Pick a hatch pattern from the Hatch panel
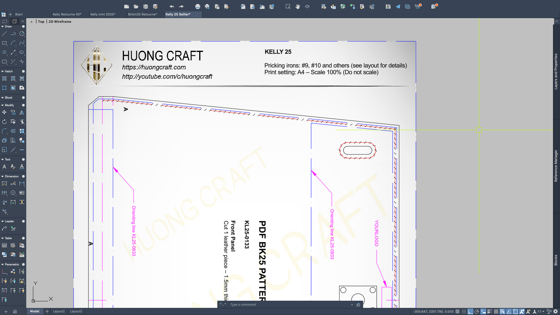Image resolution: width=560 pixels, height=315 pixels. (5, 78)
